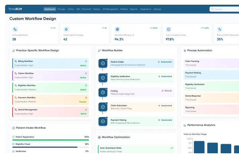Open the Settings tab

coord(157,9)
